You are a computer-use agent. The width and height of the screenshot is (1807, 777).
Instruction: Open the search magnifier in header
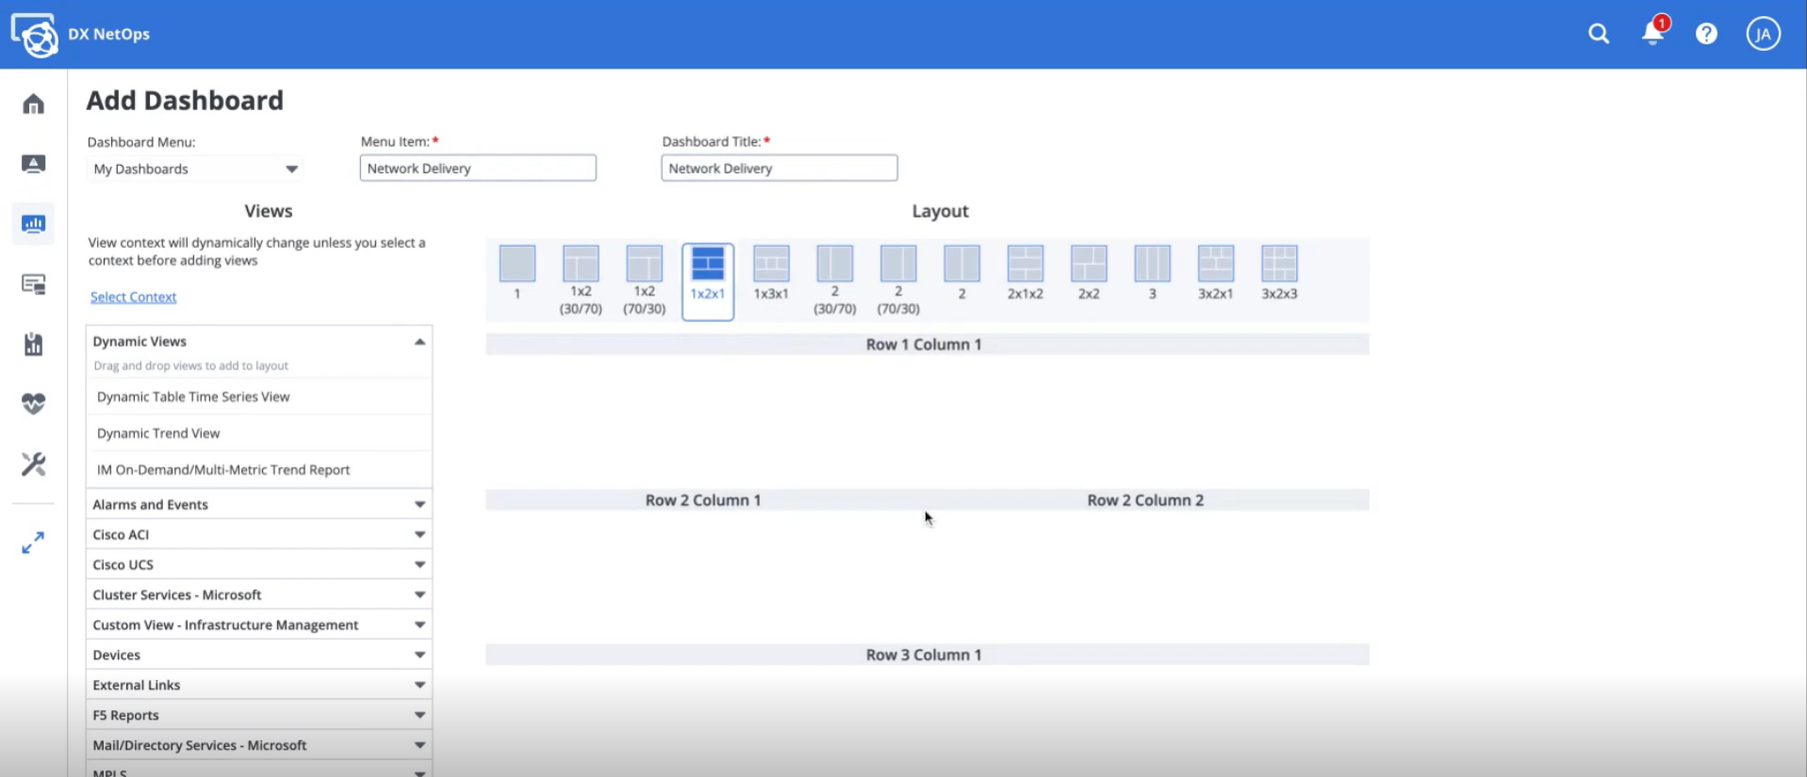[x=1598, y=34]
